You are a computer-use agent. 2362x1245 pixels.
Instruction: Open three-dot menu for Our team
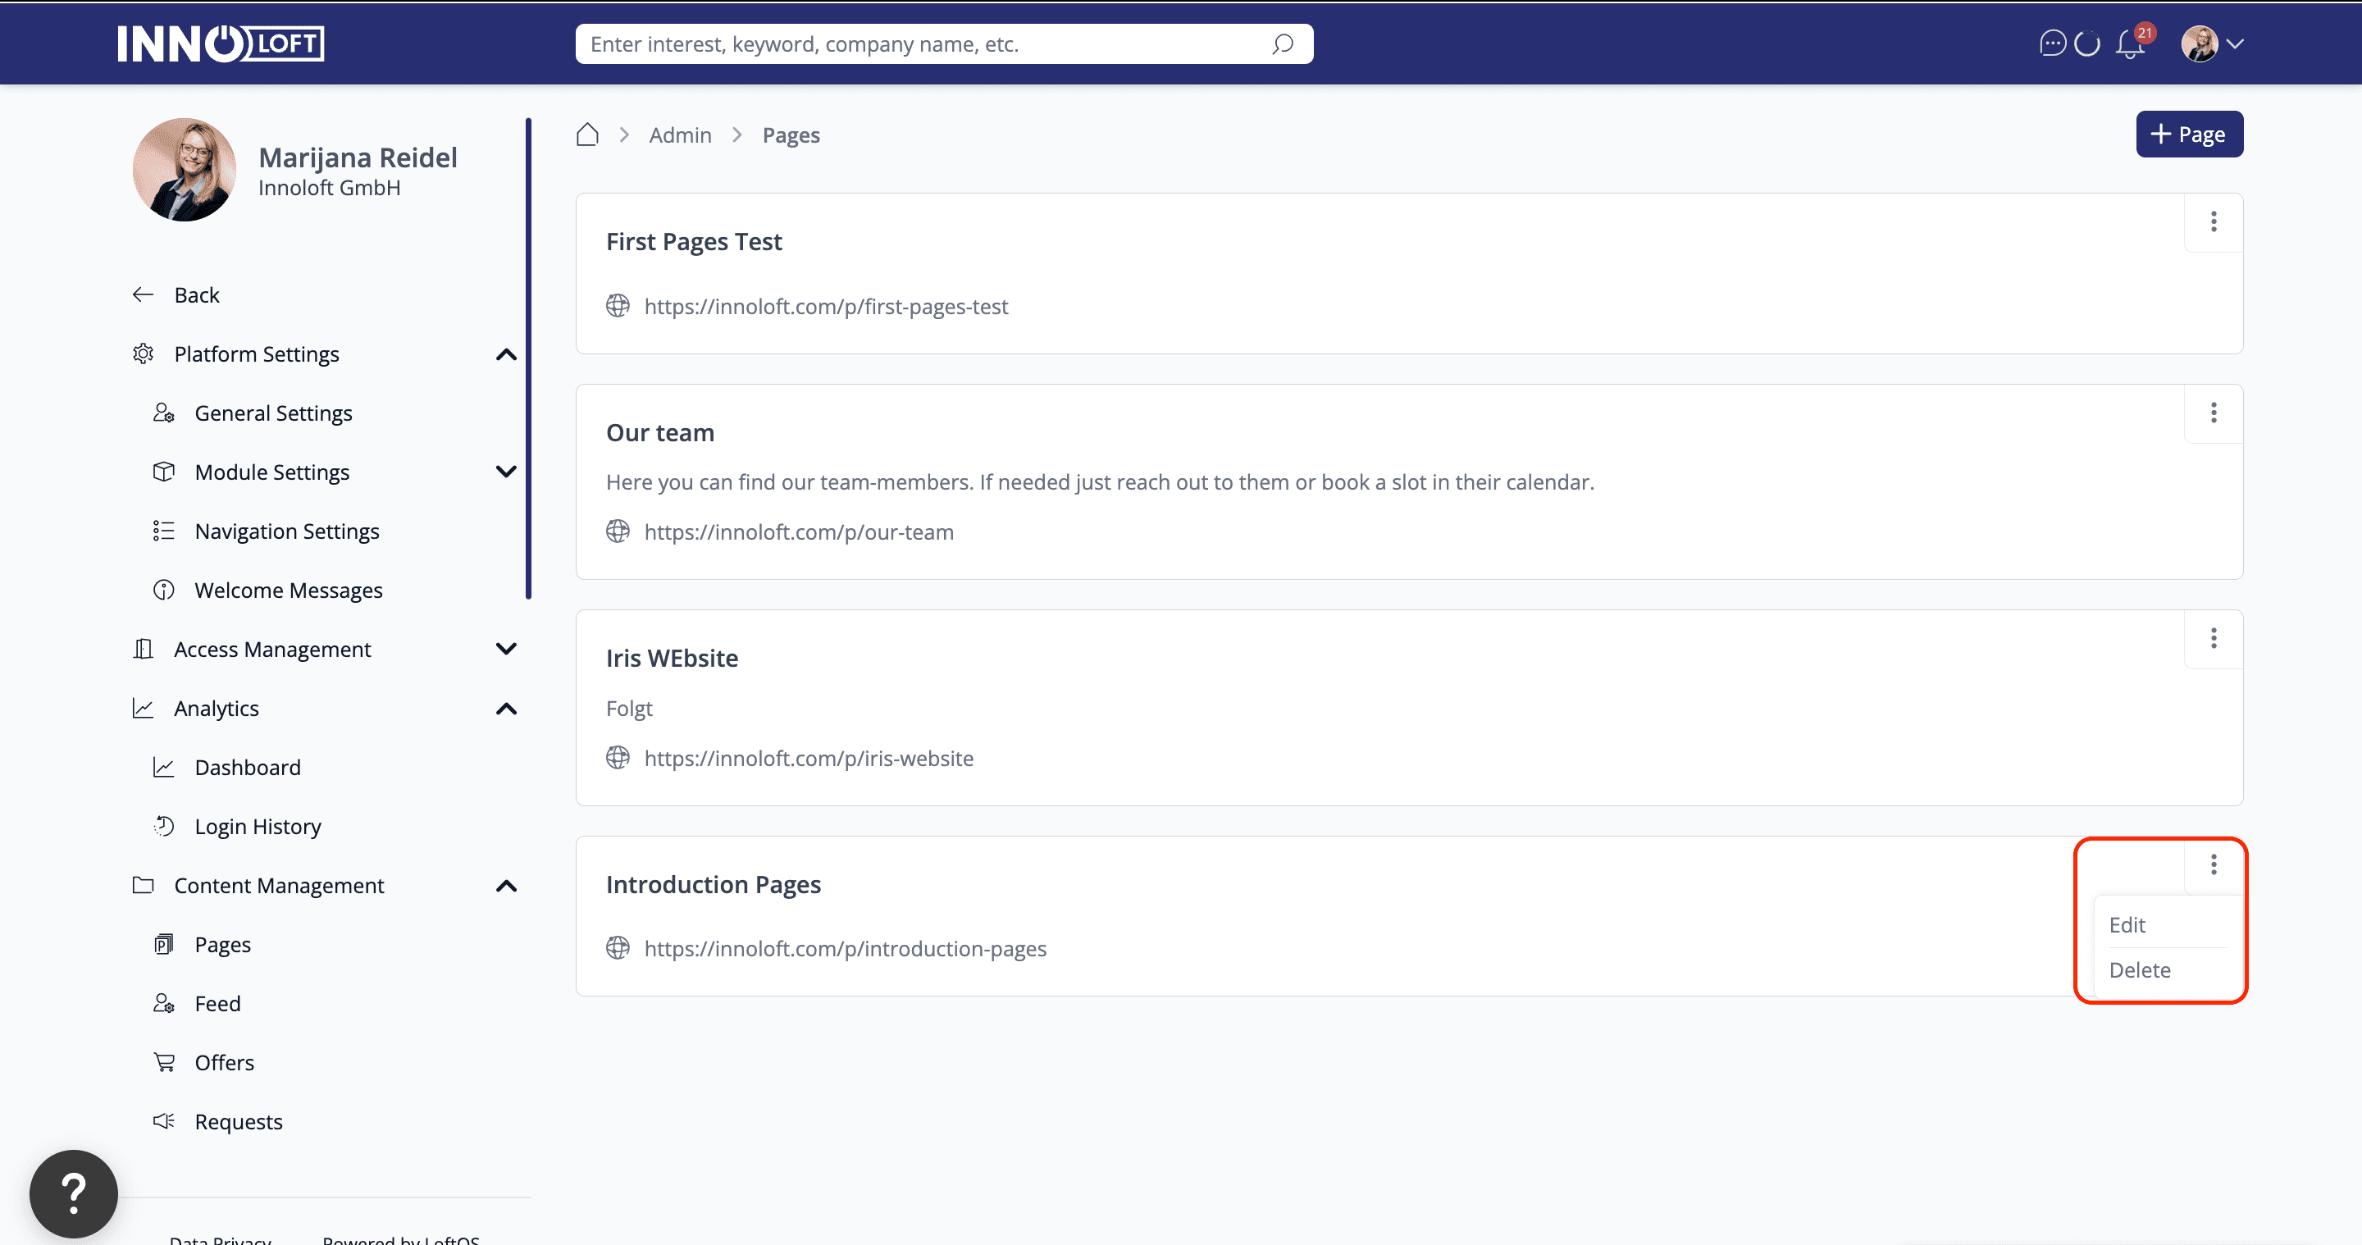(2214, 413)
